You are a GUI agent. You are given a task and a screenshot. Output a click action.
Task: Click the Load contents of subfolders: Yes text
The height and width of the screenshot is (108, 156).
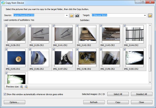click(x=19, y=20)
